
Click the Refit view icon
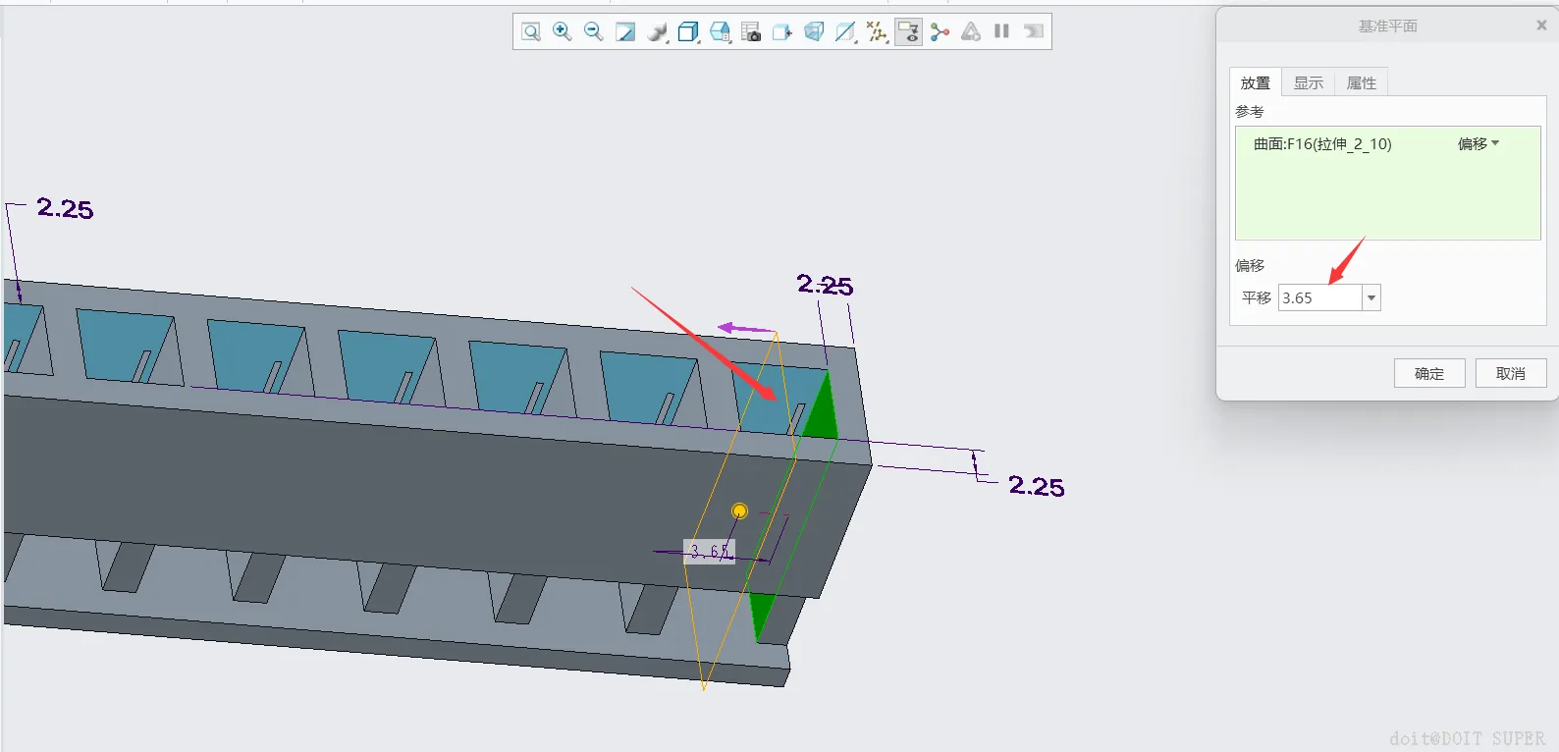(531, 31)
